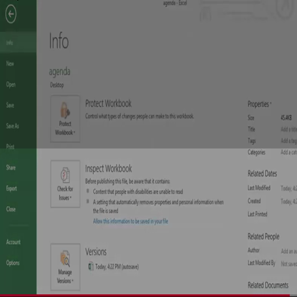297x297 pixels.
Task: Click the Inspect Workbook section heading
Action: coord(109,169)
